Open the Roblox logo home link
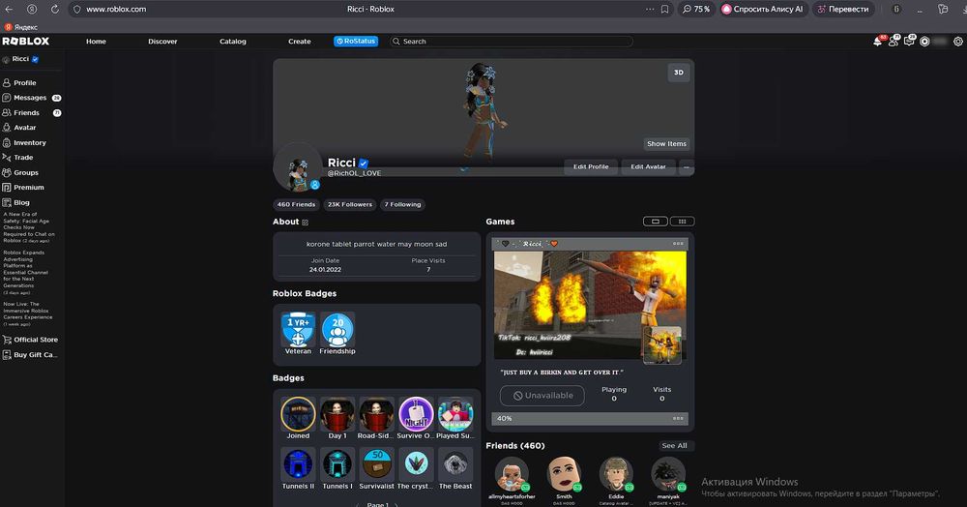The width and height of the screenshot is (967, 507). coord(26,42)
